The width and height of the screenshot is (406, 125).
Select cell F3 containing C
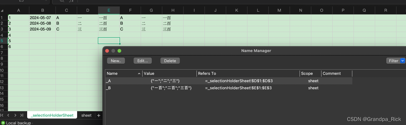click(x=130, y=29)
